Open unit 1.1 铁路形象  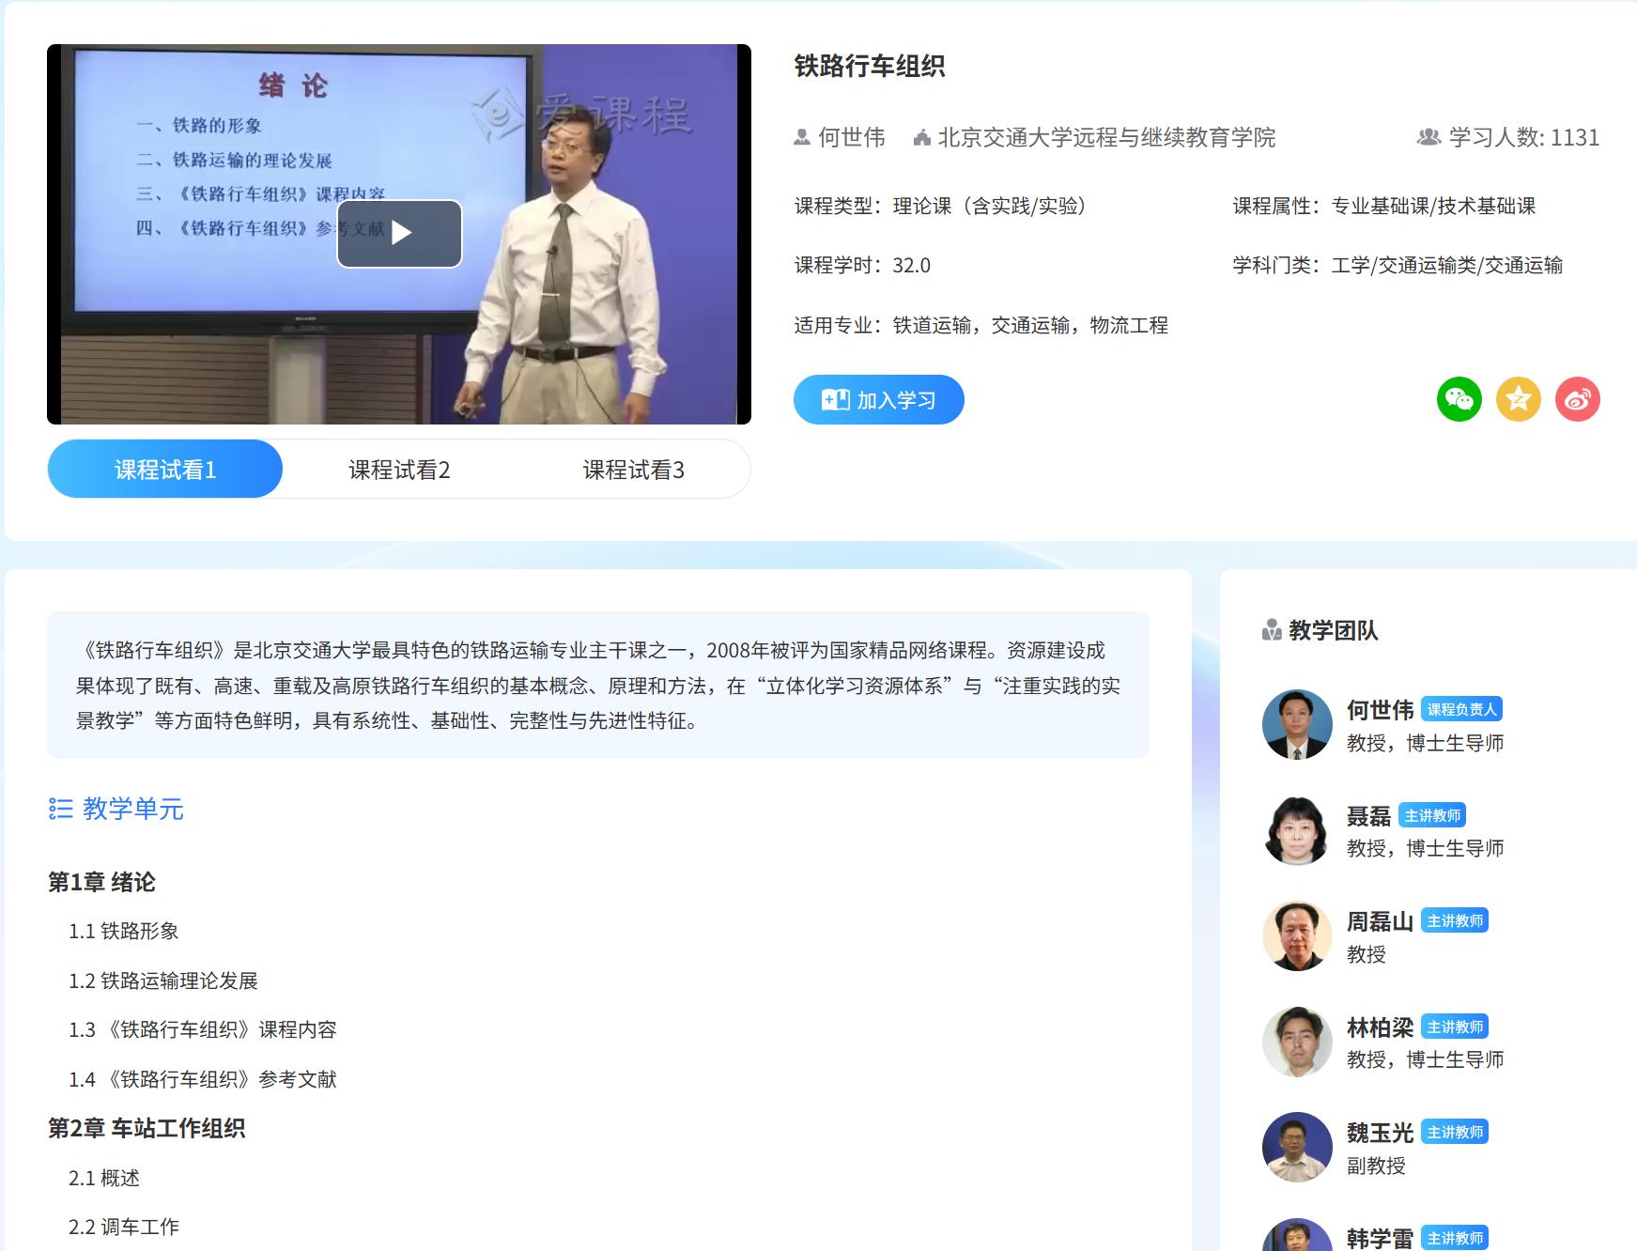point(123,931)
